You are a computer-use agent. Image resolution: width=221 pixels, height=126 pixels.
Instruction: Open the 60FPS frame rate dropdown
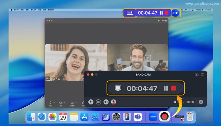point(190,102)
